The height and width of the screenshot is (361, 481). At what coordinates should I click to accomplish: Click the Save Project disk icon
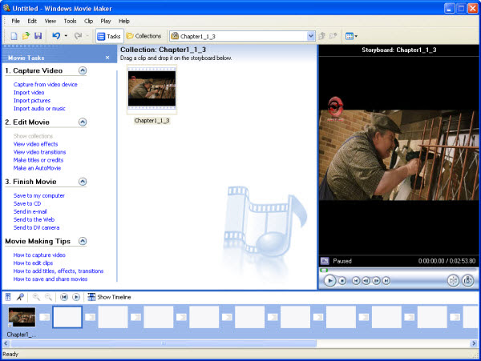point(38,36)
